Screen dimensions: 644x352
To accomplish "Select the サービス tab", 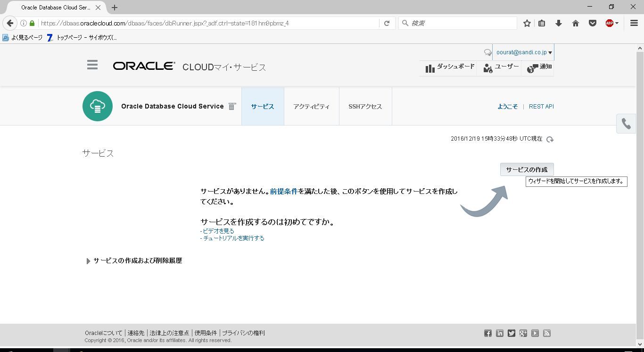I will tap(263, 107).
